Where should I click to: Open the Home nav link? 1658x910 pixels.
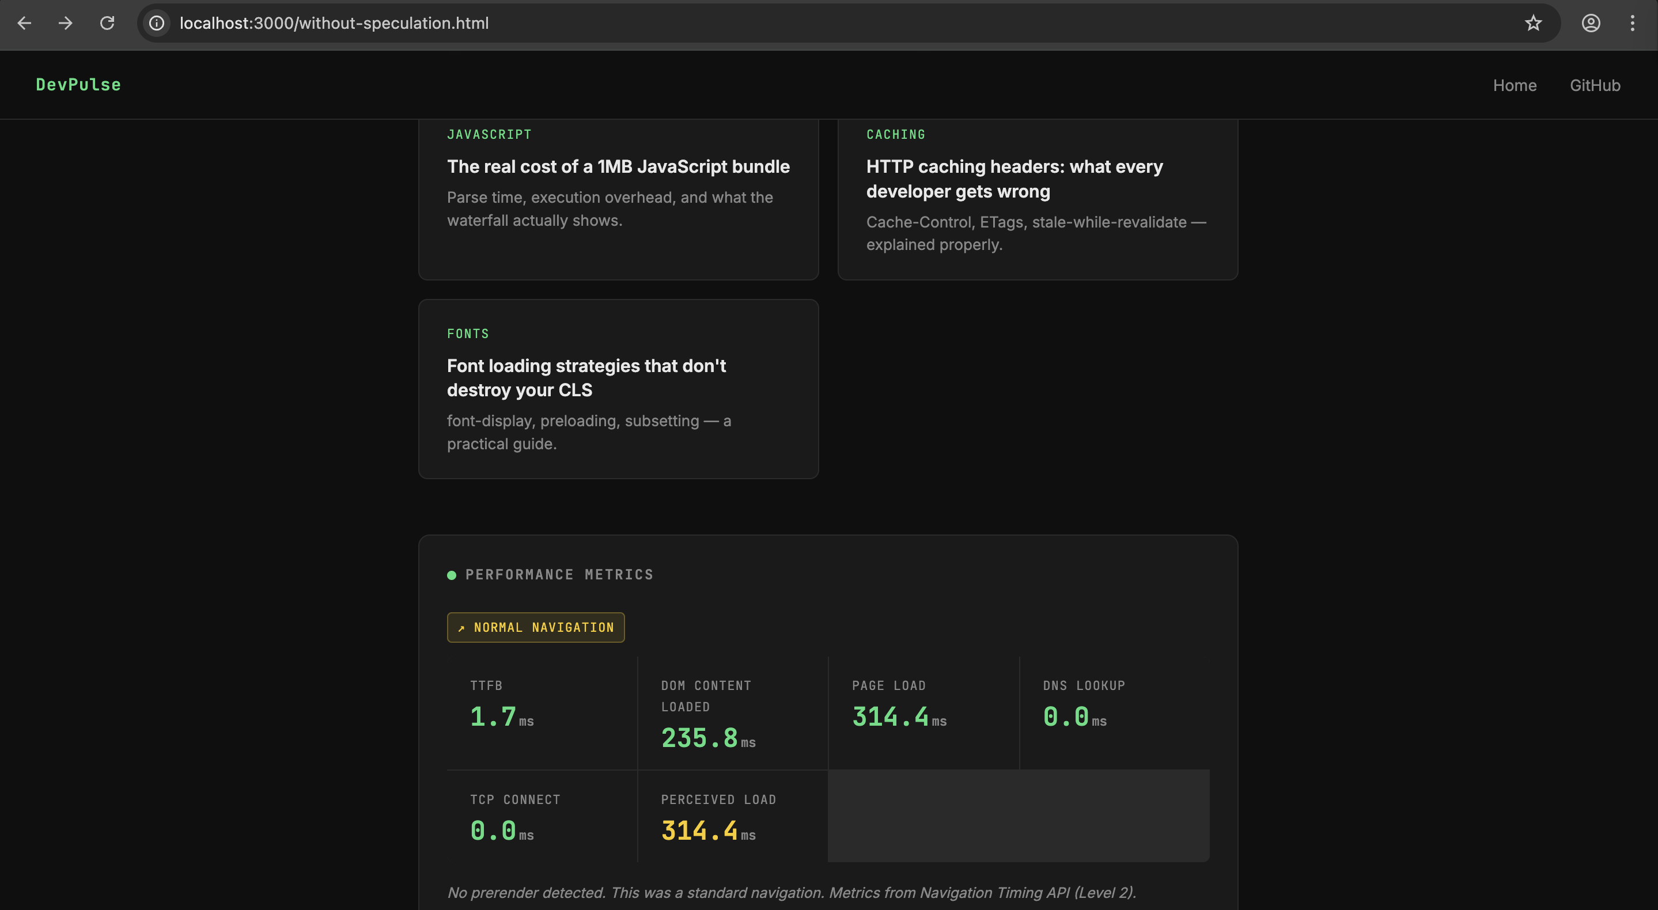[1515, 86]
